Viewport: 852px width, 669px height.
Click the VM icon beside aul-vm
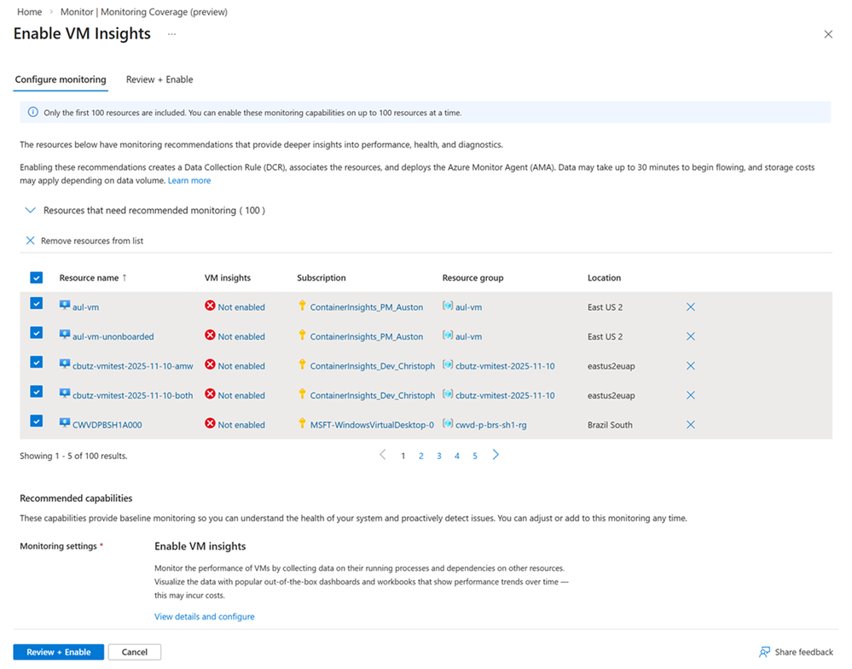point(65,305)
